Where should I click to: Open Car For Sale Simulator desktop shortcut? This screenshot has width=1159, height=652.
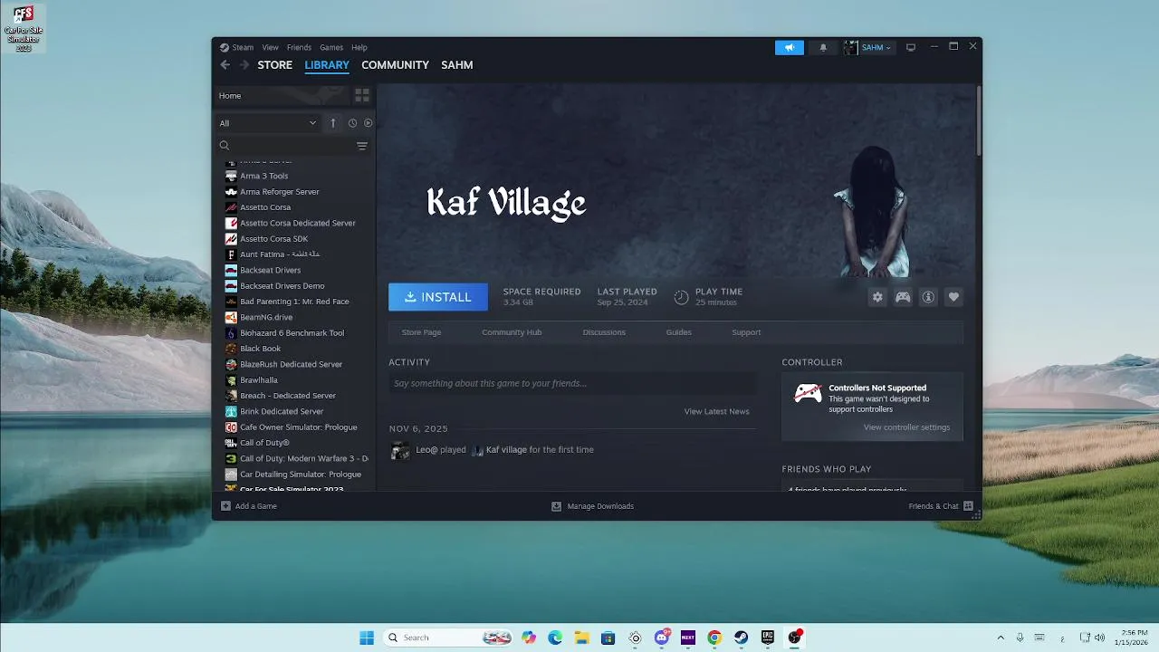pos(24,27)
